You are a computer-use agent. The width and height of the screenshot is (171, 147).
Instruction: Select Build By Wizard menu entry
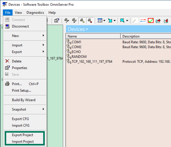tap(25, 100)
